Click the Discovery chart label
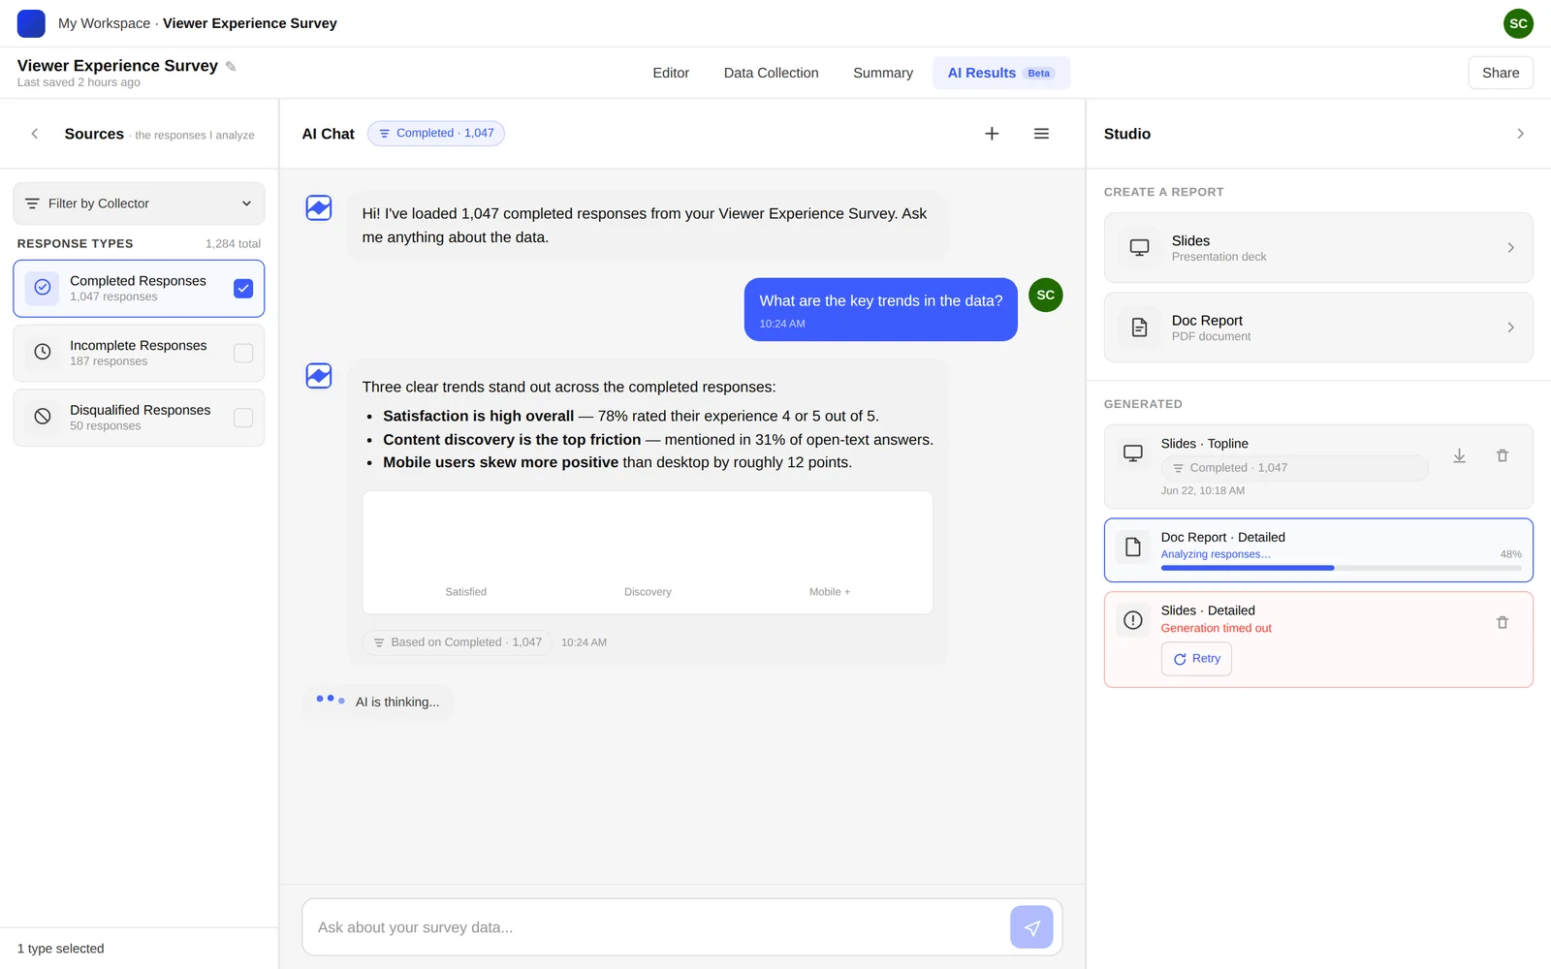The width and height of the screenshot is (1551, 969). pyautogui.click(x=648, y=592)
